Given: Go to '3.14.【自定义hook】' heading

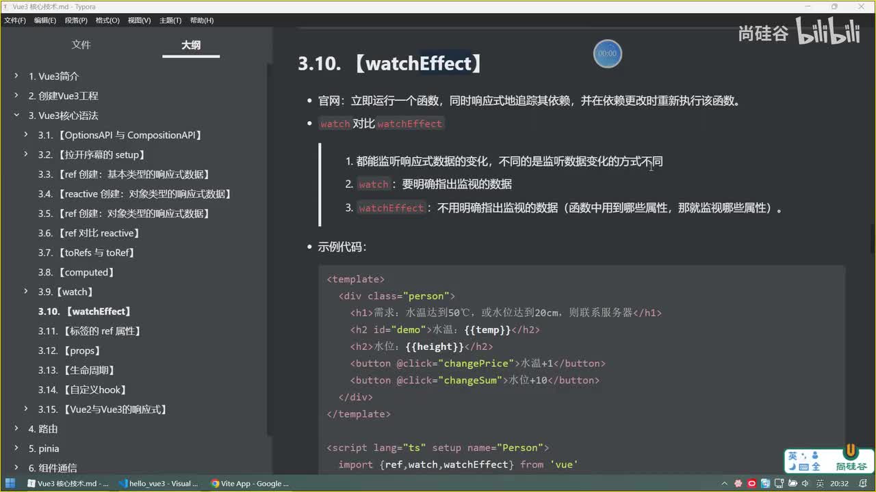Looking at the screenshot, I should click(83, 389).
